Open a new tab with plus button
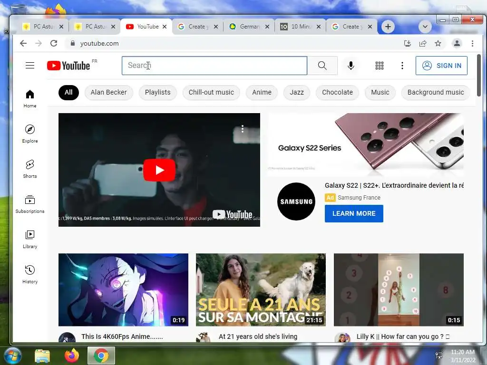The height and width of the screenshot is (365, 487). (388, 27)
